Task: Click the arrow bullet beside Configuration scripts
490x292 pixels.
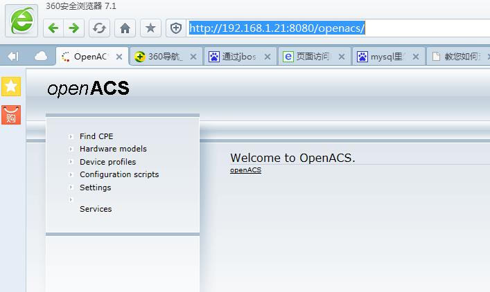Action: [71, 174]
